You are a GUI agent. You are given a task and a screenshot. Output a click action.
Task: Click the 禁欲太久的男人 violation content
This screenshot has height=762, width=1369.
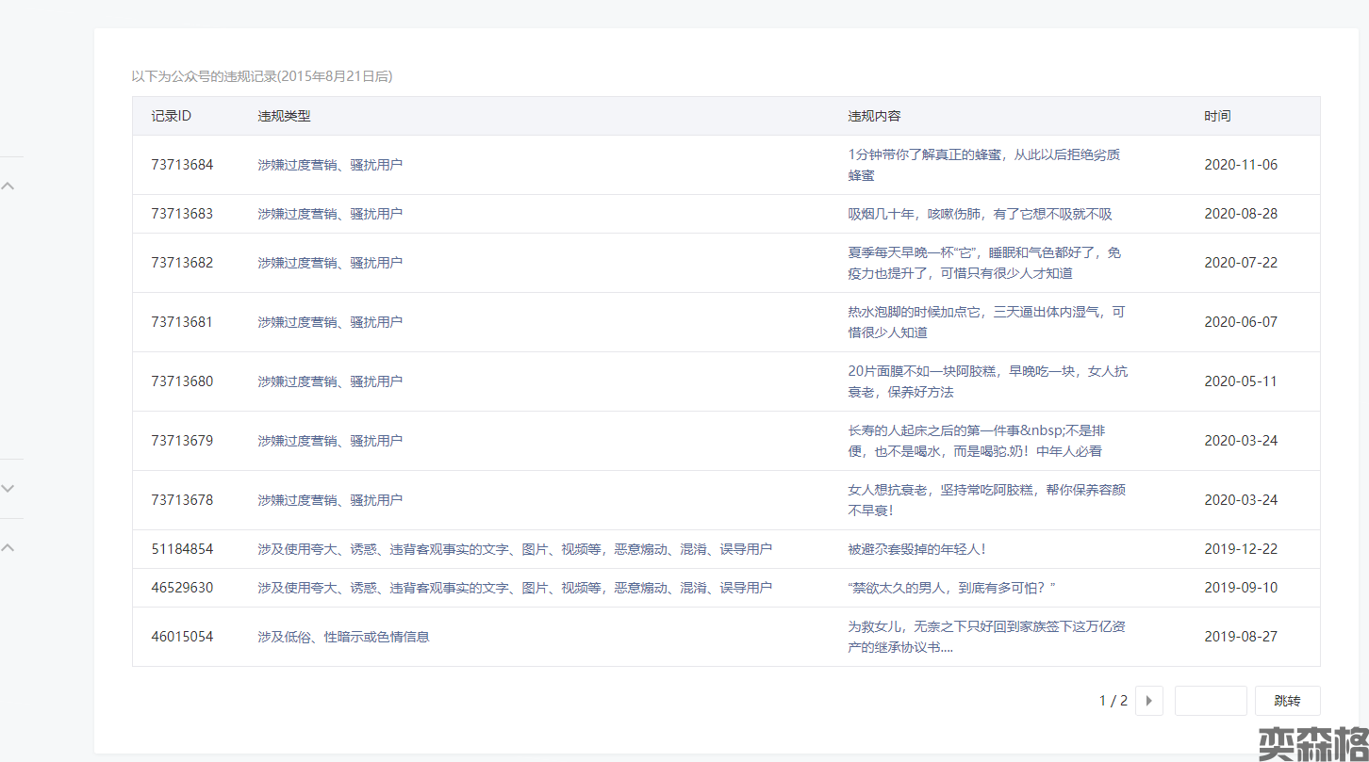point(951,588)
